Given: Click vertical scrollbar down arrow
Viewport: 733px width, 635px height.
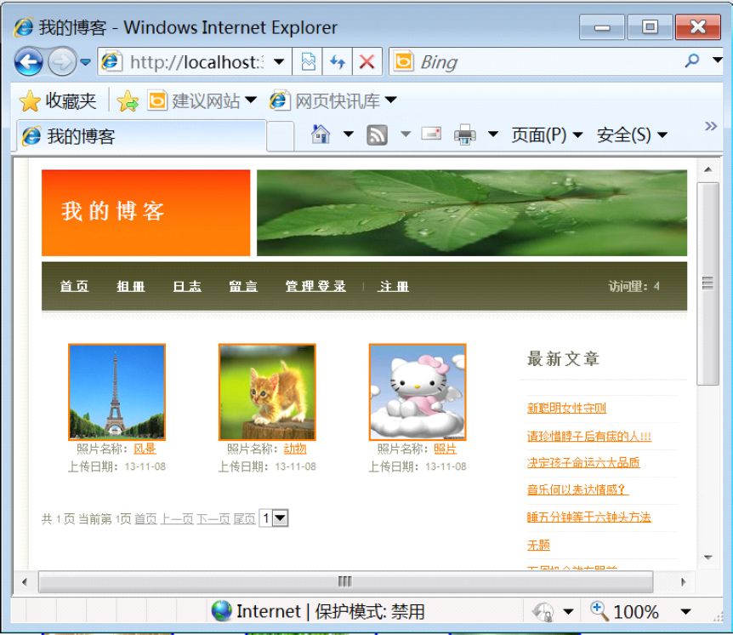Looking at the screenshot, I should point(707,558).
